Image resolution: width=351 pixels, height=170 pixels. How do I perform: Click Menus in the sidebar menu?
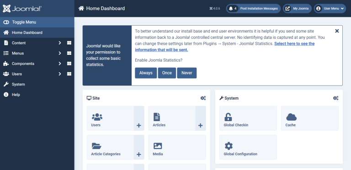(18, 53)
